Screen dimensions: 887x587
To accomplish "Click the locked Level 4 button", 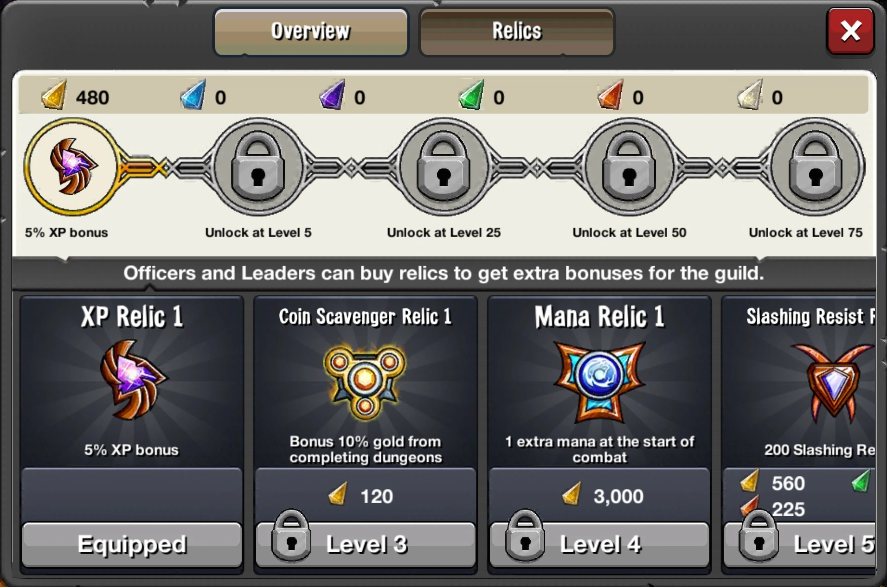I will tap(599, 545).
